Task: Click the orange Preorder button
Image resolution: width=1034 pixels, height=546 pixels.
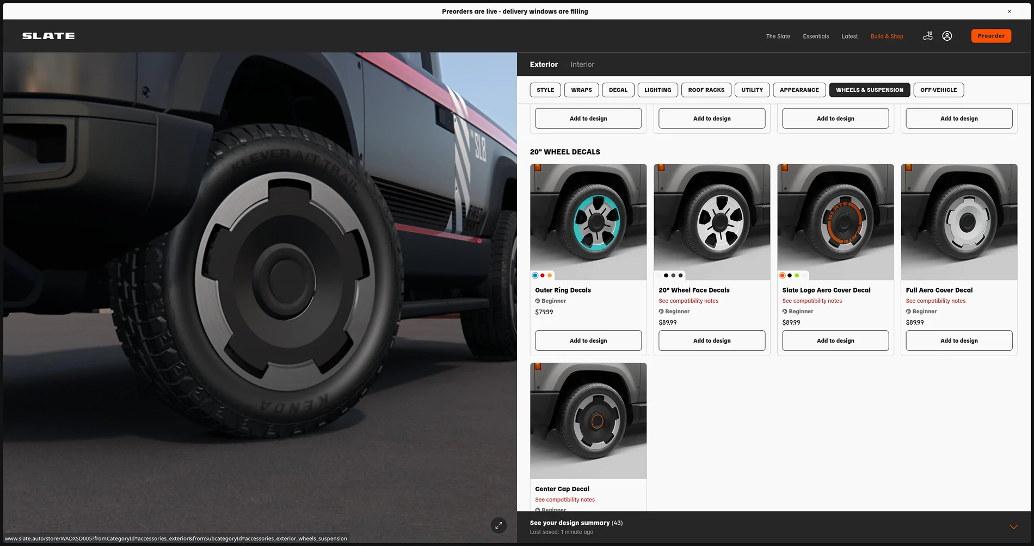Action: pos(991,36)
